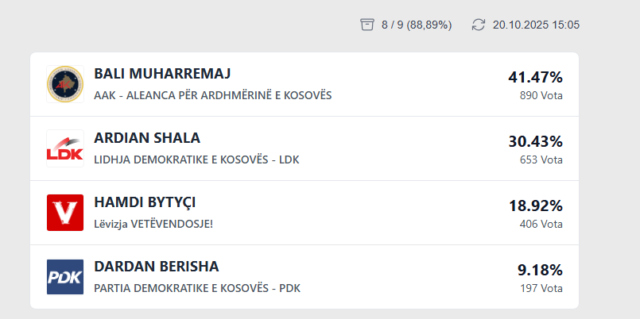Select candidate Dardan Berisha
The image size is (640, 319).
click(x=157, y=267)
